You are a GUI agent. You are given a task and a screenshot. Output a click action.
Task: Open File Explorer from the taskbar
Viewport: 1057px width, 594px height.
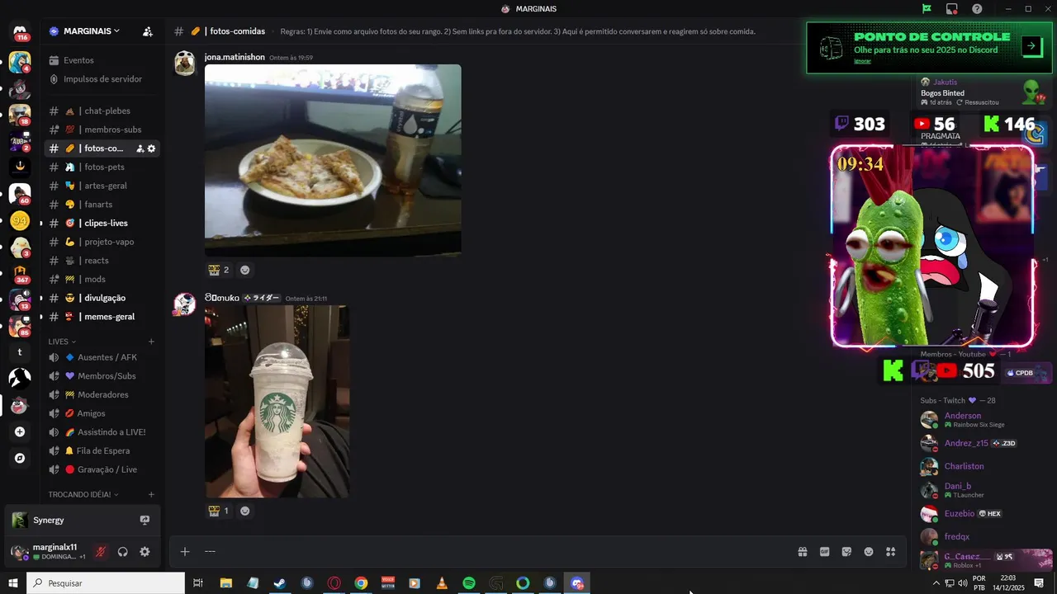[x=225, y=583]
